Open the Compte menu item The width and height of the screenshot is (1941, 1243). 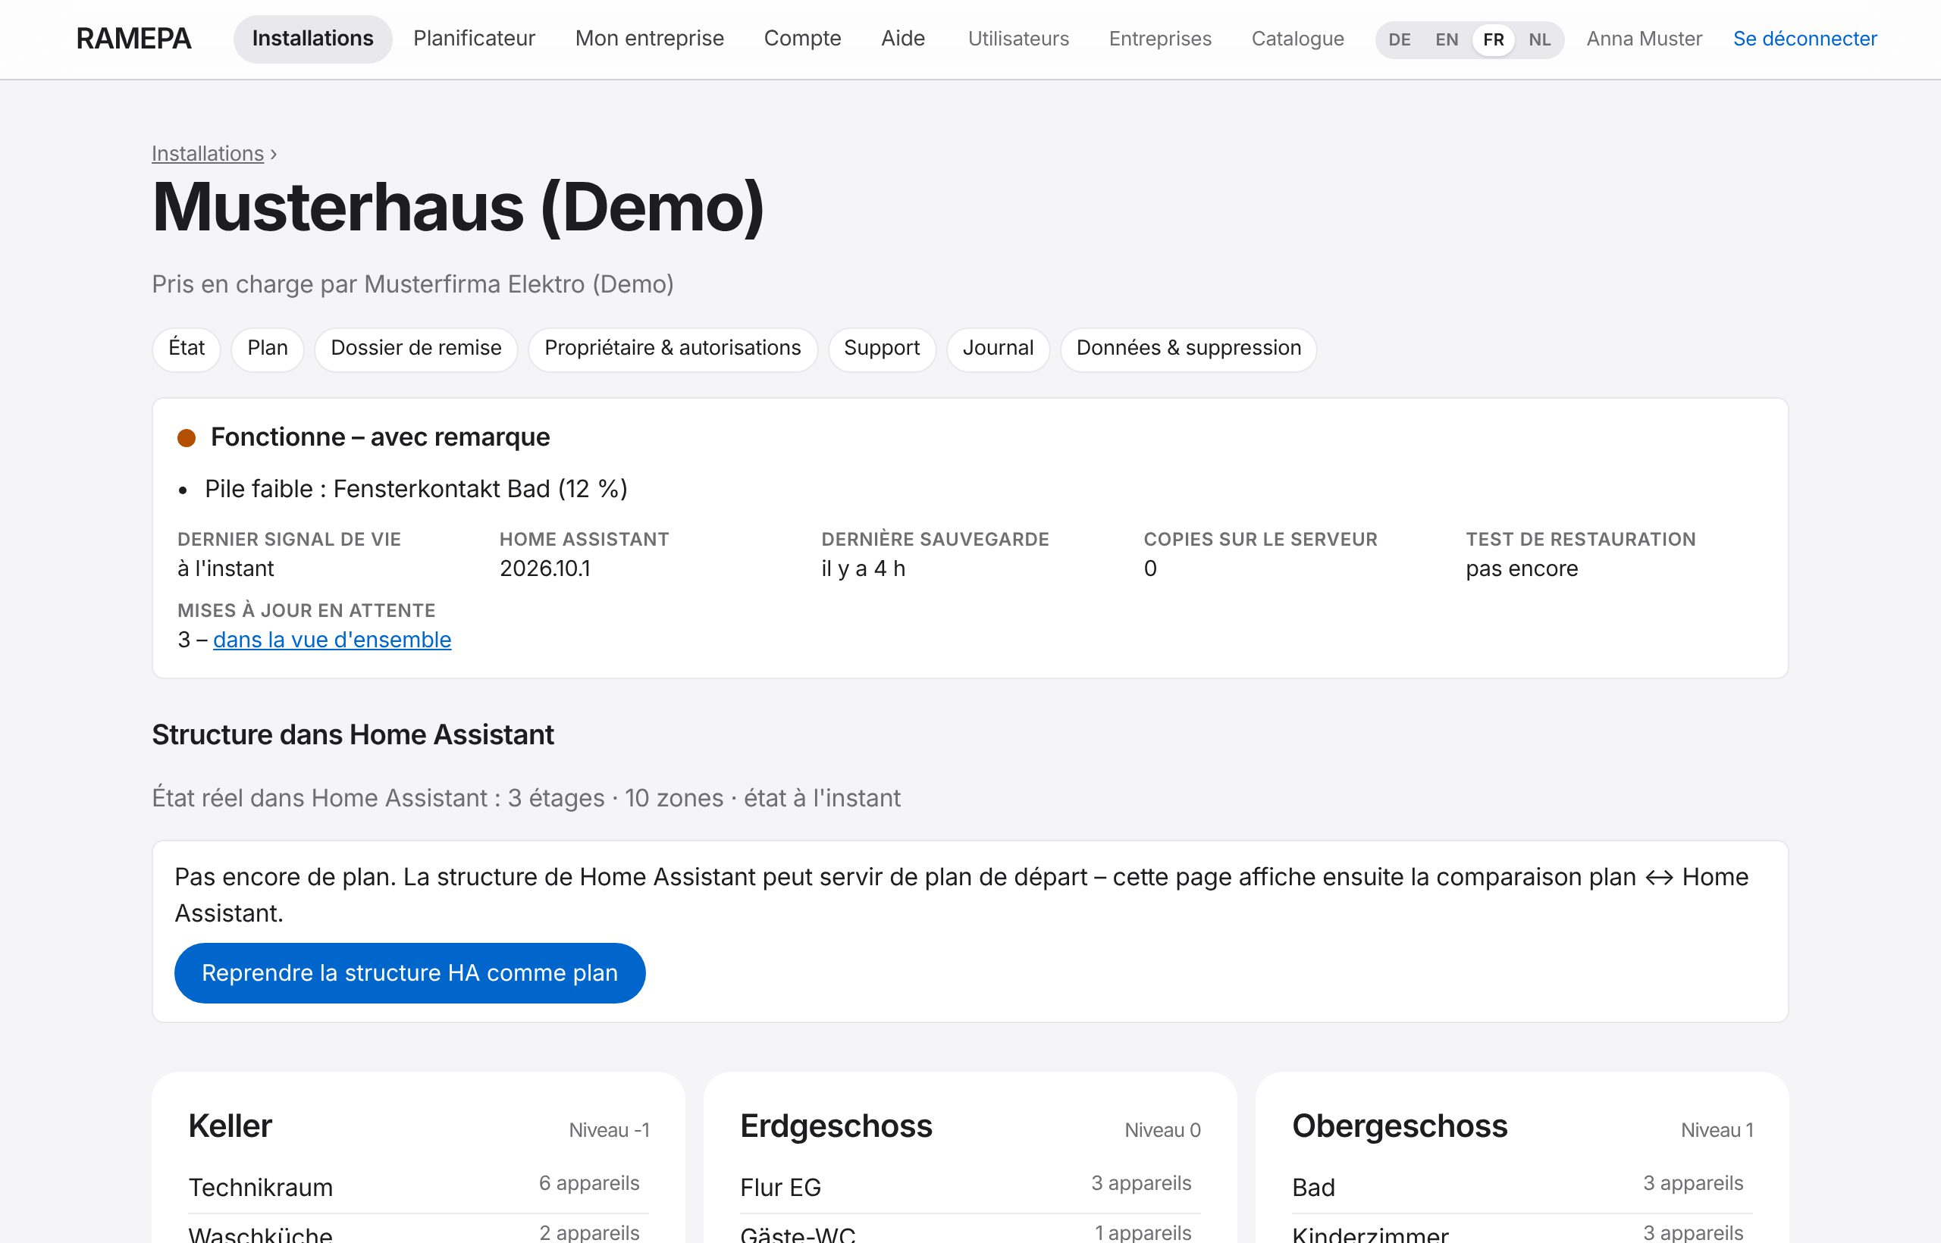803,39
